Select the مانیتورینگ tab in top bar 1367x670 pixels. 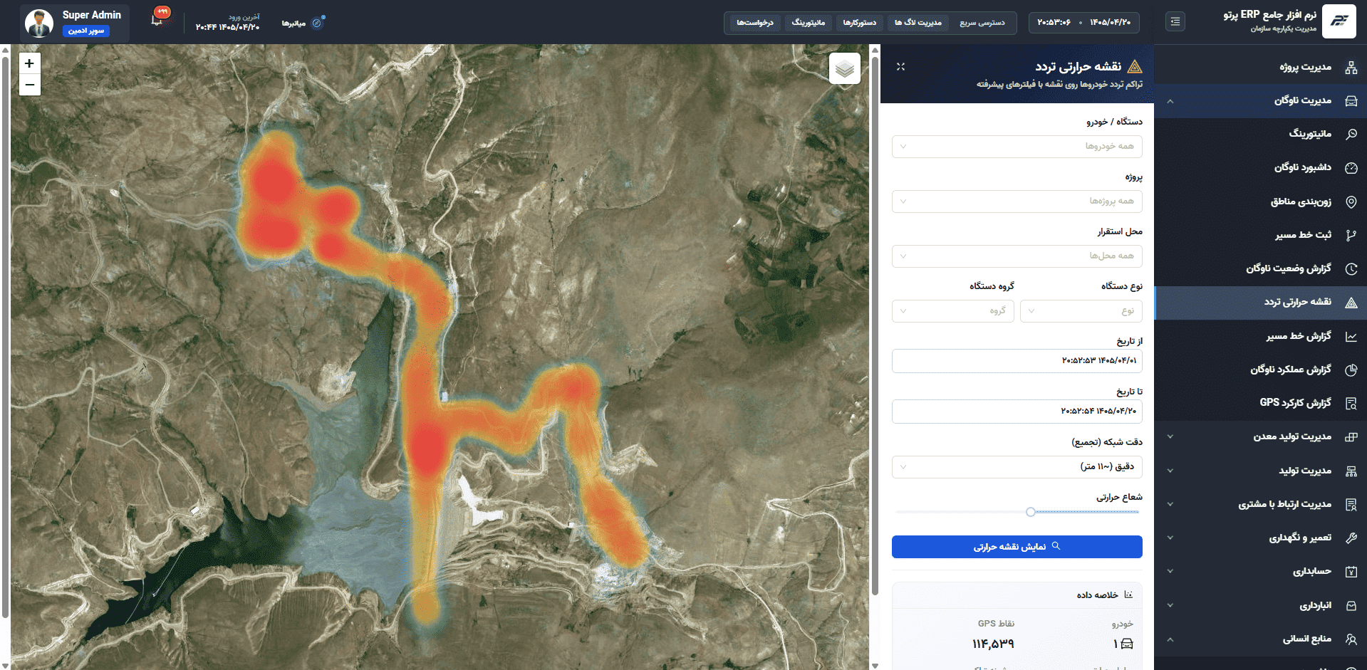(x=809, y=23)
